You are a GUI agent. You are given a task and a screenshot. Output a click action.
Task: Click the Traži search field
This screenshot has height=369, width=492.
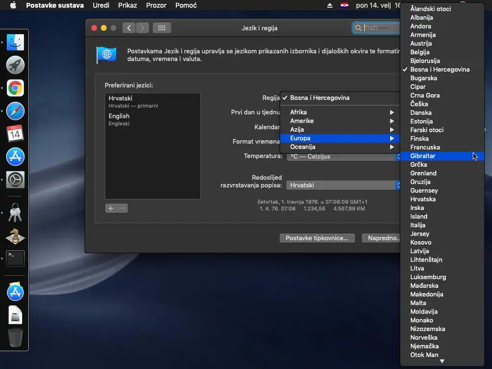(x=377, y=28)
